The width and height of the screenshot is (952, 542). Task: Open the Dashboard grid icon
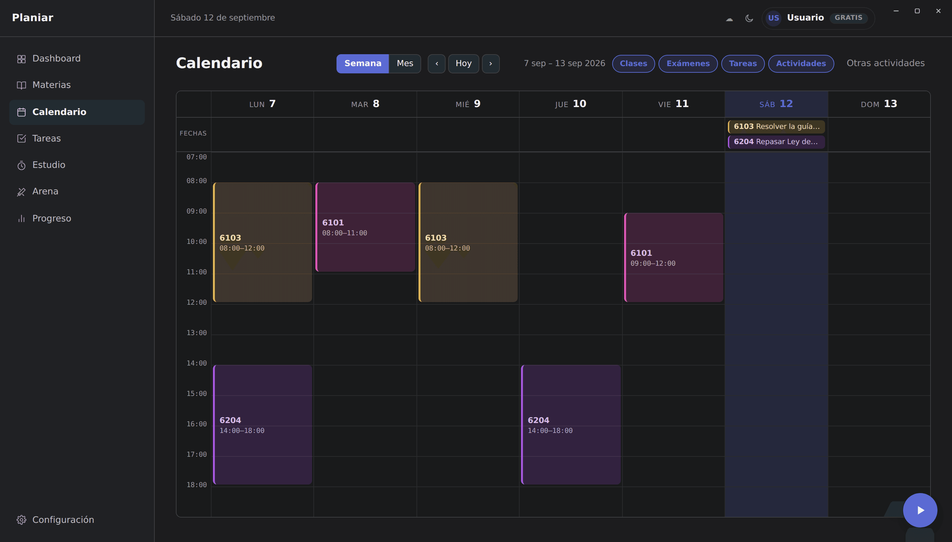(x=21, y=59)
